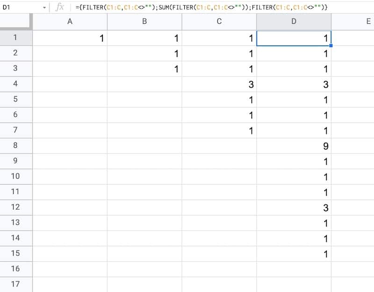Click empty cell B4

coord(144,84)
